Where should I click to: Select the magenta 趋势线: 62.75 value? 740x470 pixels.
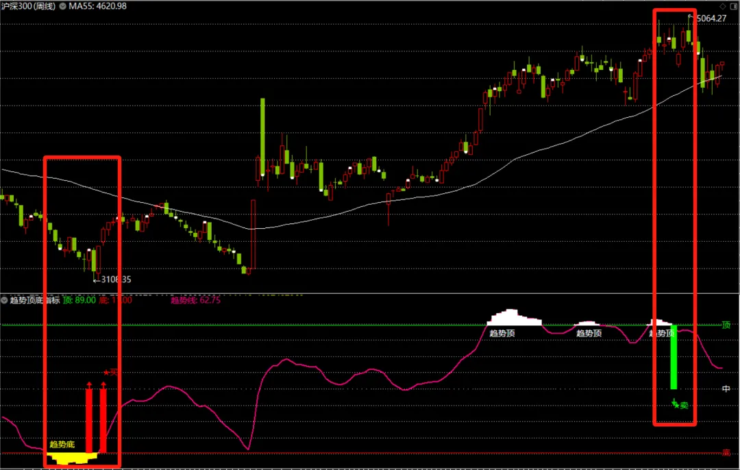tap(195, 300)
